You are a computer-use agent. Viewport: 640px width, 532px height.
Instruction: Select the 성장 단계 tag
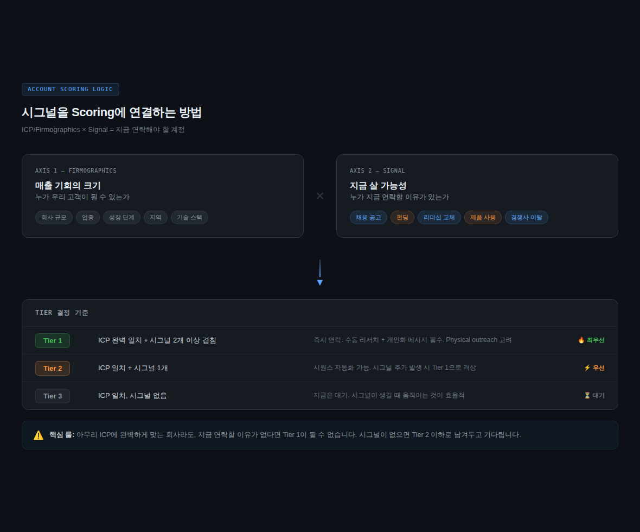click(x=121, y=218)
